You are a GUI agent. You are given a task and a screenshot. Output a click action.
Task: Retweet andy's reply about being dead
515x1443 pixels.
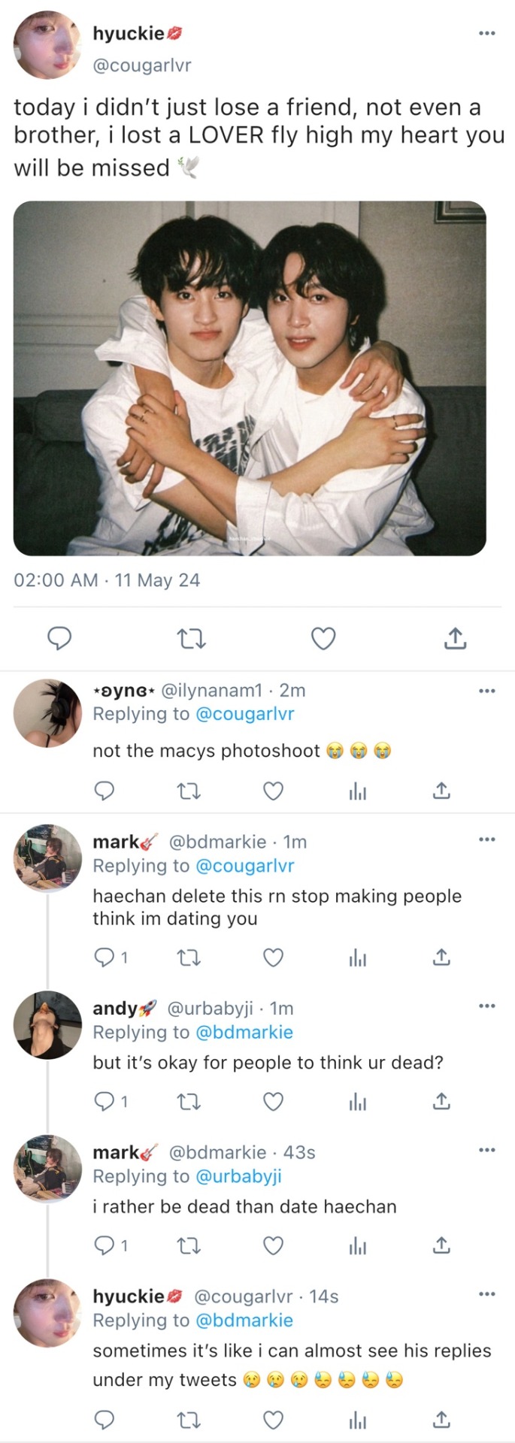click(x=189, y=1102)
